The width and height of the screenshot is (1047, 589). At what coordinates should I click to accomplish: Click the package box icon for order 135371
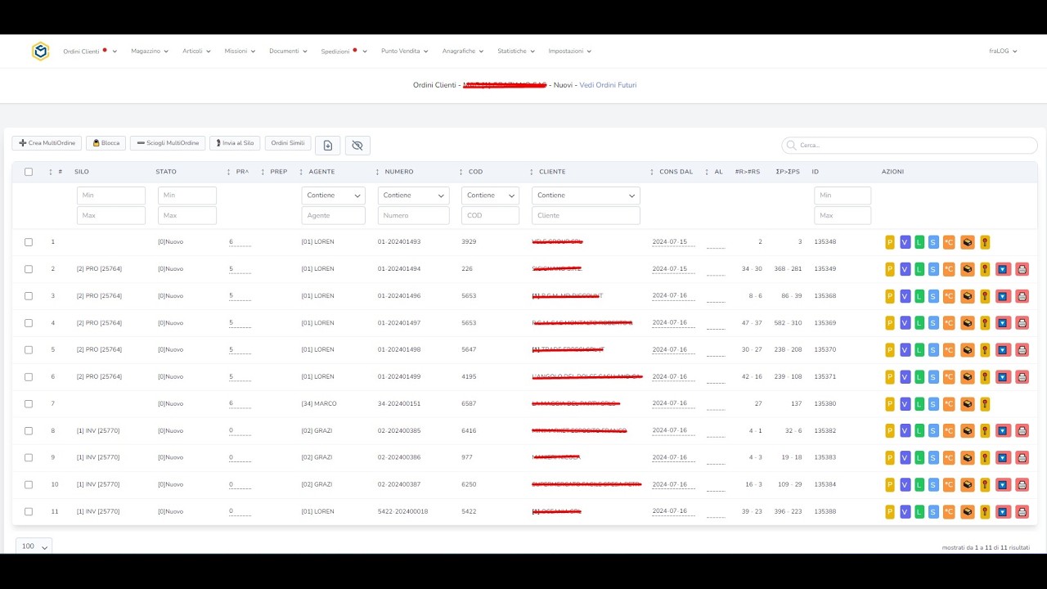click(x=967, y=377)
